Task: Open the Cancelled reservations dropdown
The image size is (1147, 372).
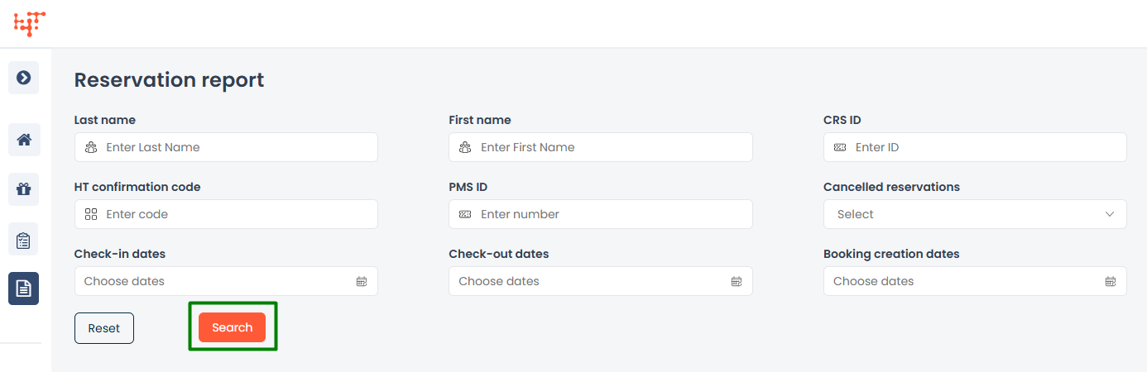Action: coord(960,214)
